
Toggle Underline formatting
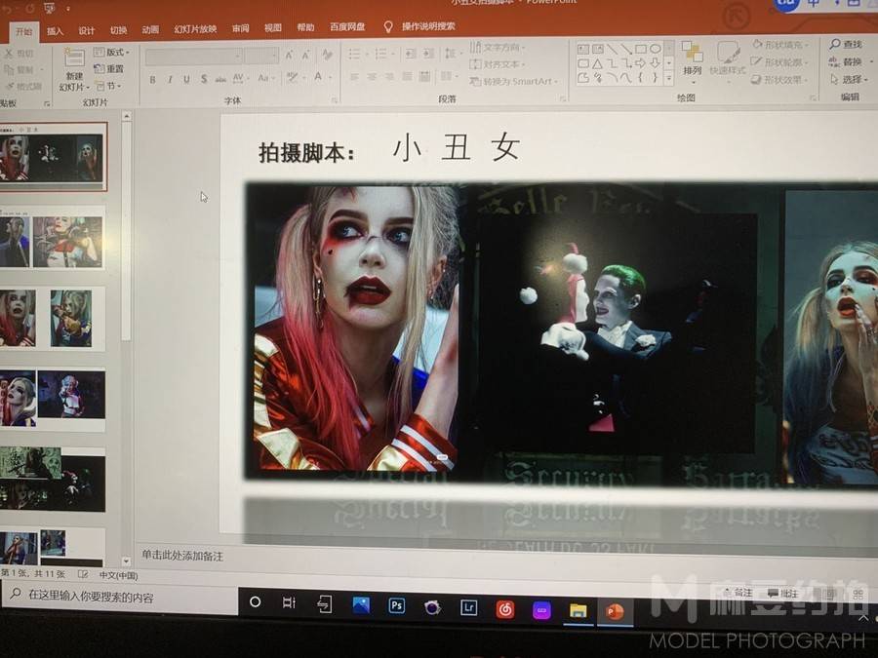[x=186, y=79]
